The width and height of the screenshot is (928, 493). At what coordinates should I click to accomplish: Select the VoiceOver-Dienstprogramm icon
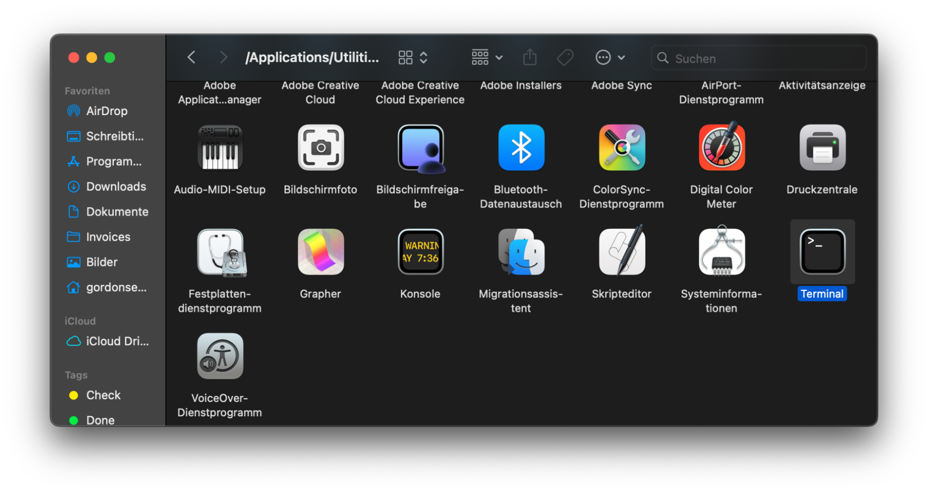[220, 356]
